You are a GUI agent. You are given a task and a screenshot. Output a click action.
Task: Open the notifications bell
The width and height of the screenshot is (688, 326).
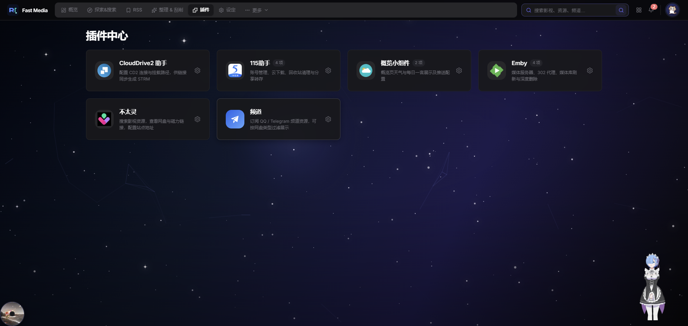[651, 10]
